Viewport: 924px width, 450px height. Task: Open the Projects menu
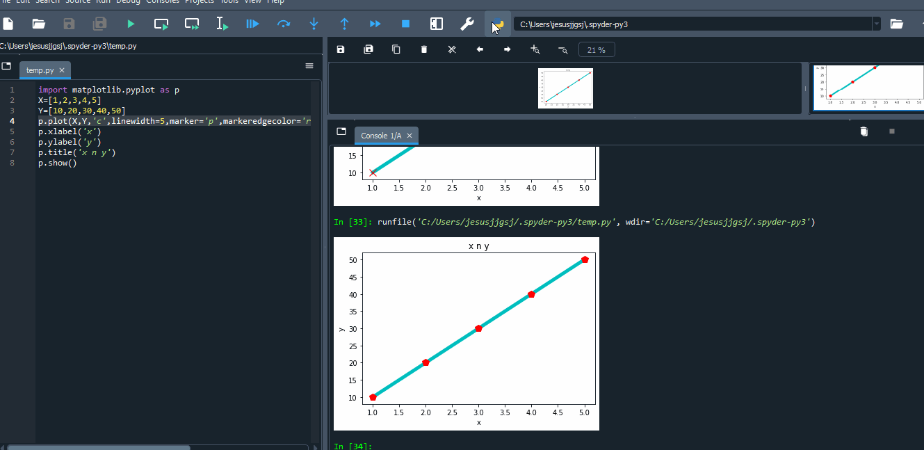coord(200,2)
